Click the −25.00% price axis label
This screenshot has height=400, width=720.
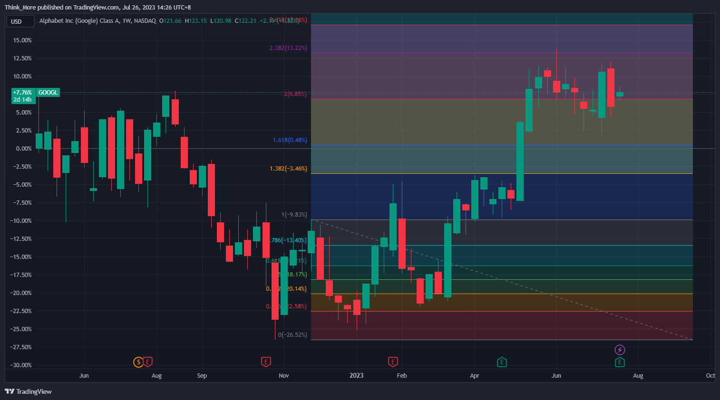[x=20, y=329]
